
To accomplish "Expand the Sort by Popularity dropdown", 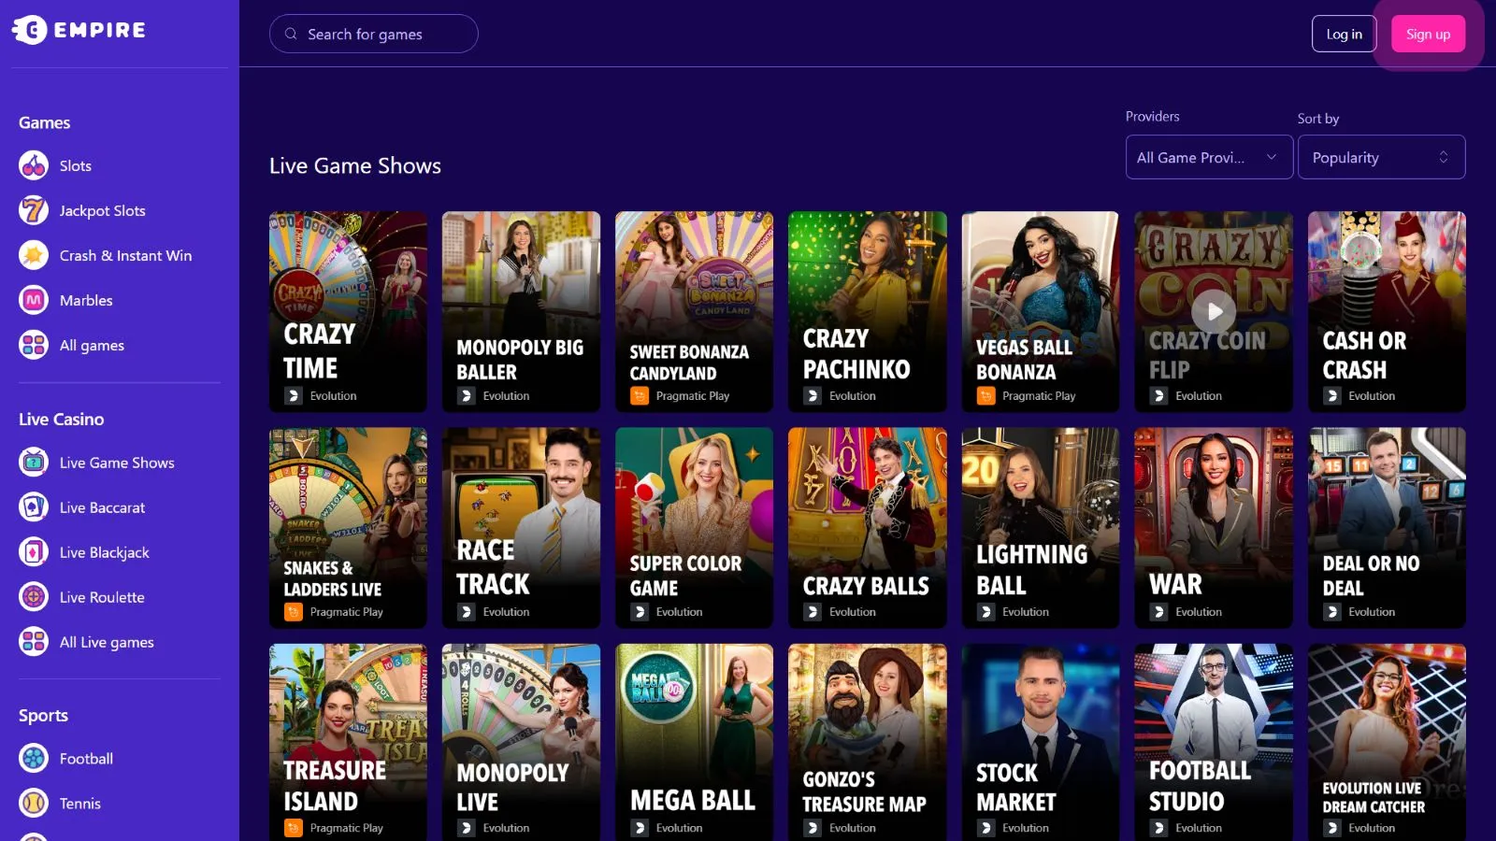I will (1380, 157).
